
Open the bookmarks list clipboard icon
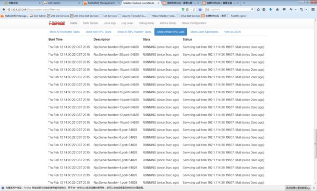pyautogui.click(x=264, y=9)
